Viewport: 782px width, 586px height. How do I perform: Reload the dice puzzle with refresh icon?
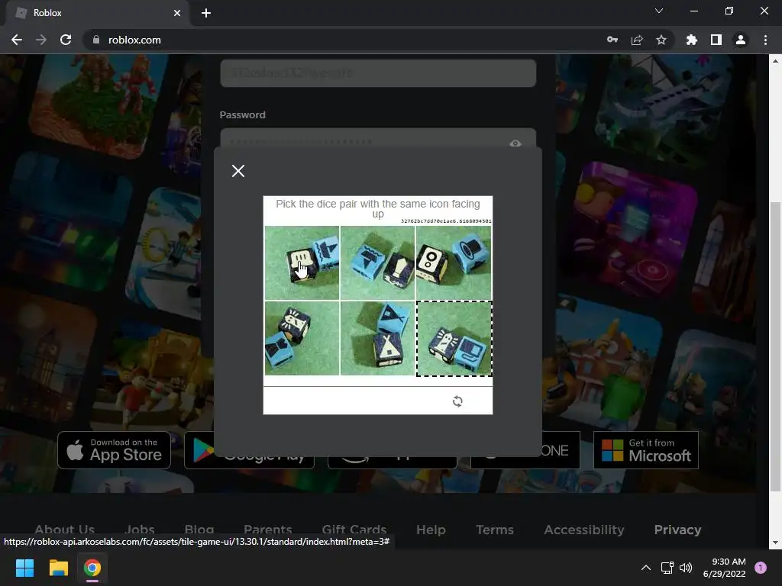click(457, 401)
